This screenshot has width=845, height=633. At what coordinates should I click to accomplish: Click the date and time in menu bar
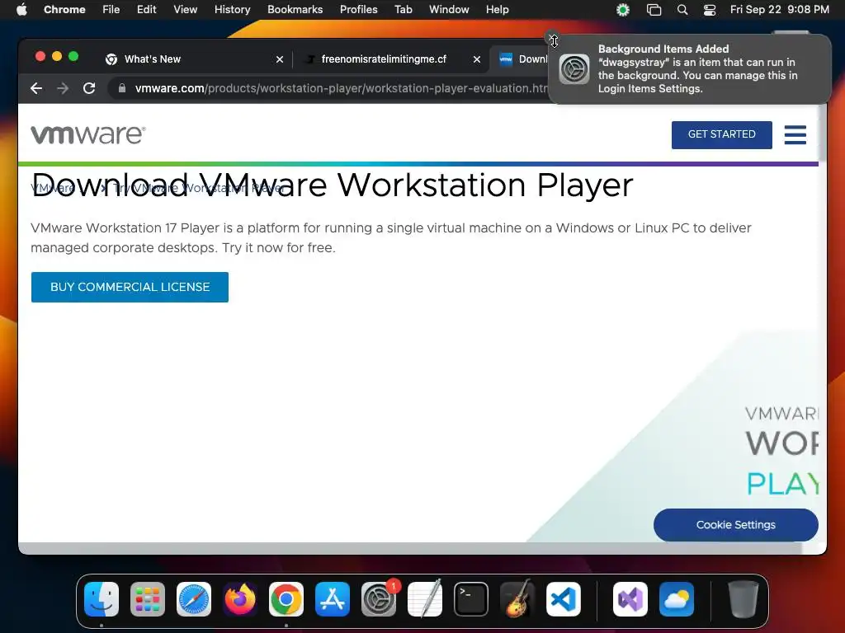[x=779, y=10]
